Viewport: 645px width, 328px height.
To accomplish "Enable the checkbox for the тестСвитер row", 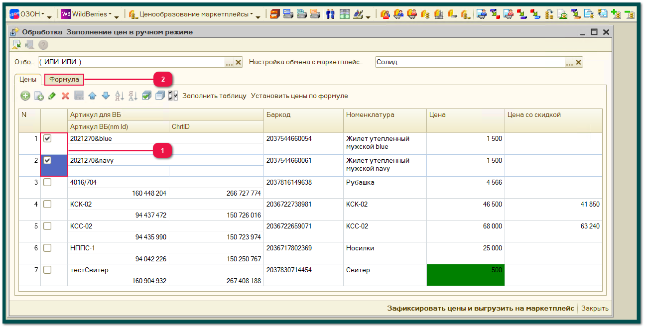I will pyautogui.click(x=47, y=270).
